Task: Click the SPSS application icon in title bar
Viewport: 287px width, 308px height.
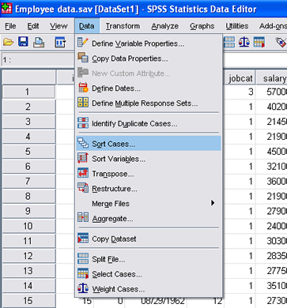Action: pyautogui.click(x=6, y=9)
